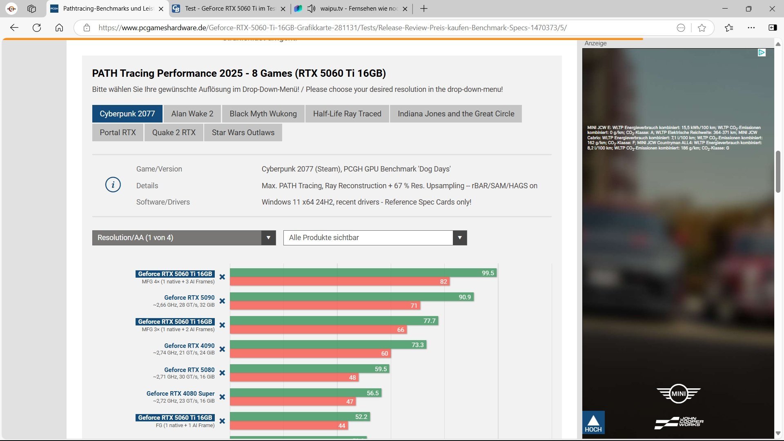Hide the Geforce RTX 5090 entry

[x=222, y=301]
